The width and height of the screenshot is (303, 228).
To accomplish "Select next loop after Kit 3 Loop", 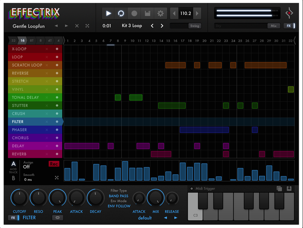I will click(162, 26).
